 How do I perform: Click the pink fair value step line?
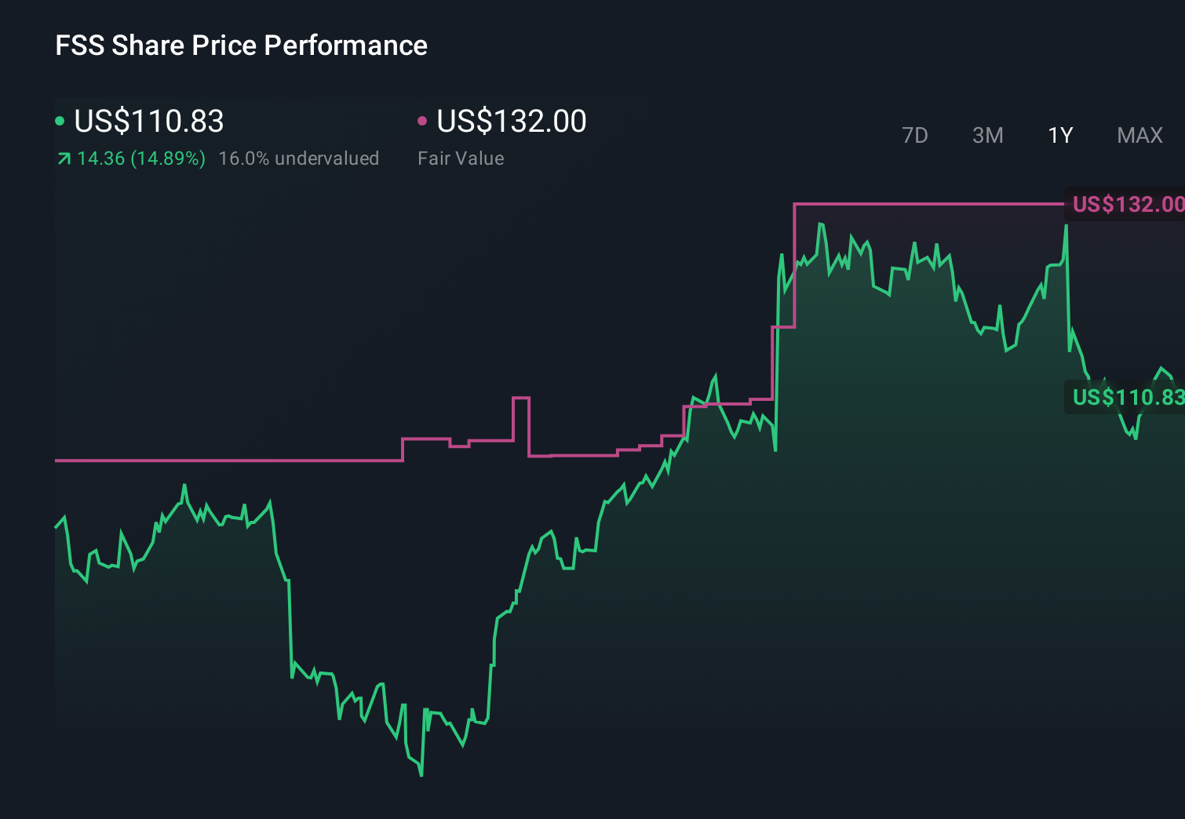pos(235,461)
